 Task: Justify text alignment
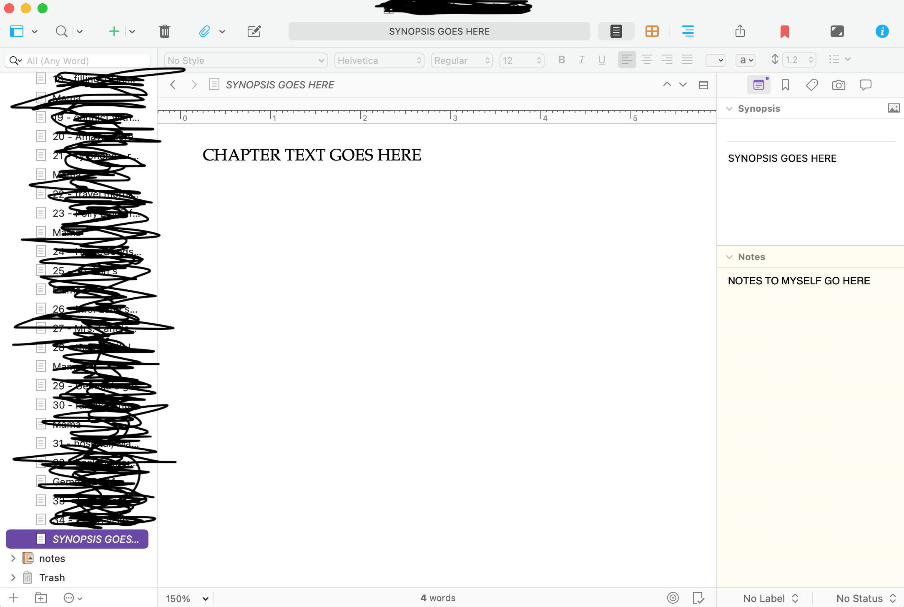pos(687,60)
